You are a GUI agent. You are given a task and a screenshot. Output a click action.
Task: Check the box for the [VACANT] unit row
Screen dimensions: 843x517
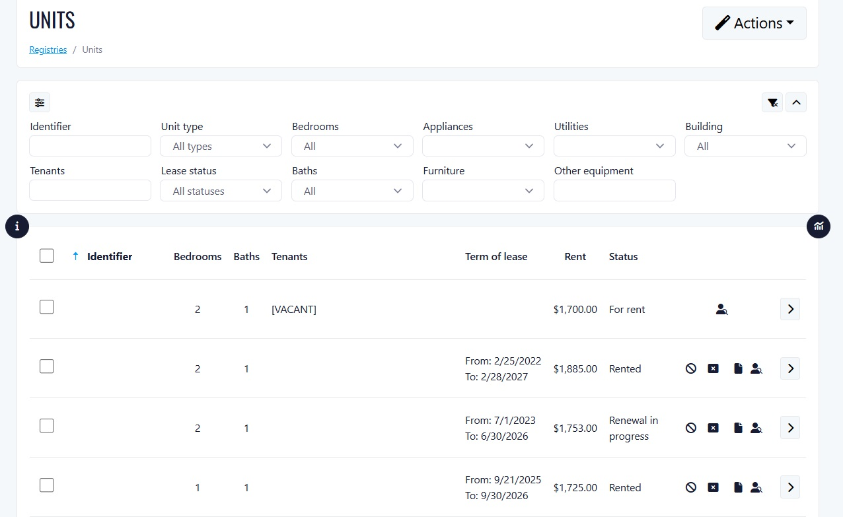46,307
